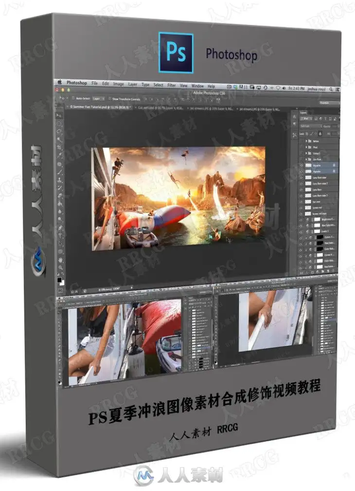Select the Move tool in the toolbox
The height and width of the screenshot is (491, 355).
pyautogui.click(x=59, y=115)
